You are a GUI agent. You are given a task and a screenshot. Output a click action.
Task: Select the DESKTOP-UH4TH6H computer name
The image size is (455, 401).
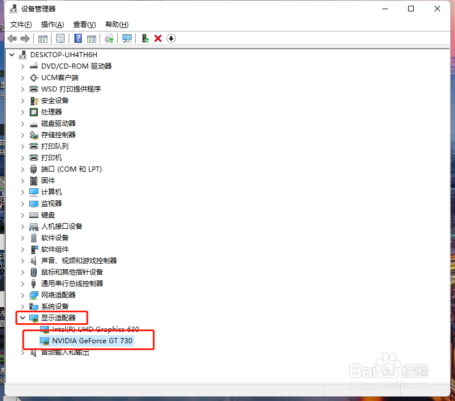tap(64, 54)
